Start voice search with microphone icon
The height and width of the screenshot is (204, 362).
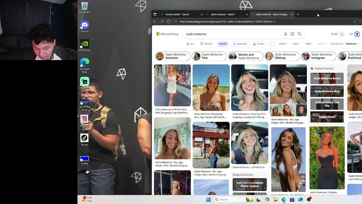(286, 34)
